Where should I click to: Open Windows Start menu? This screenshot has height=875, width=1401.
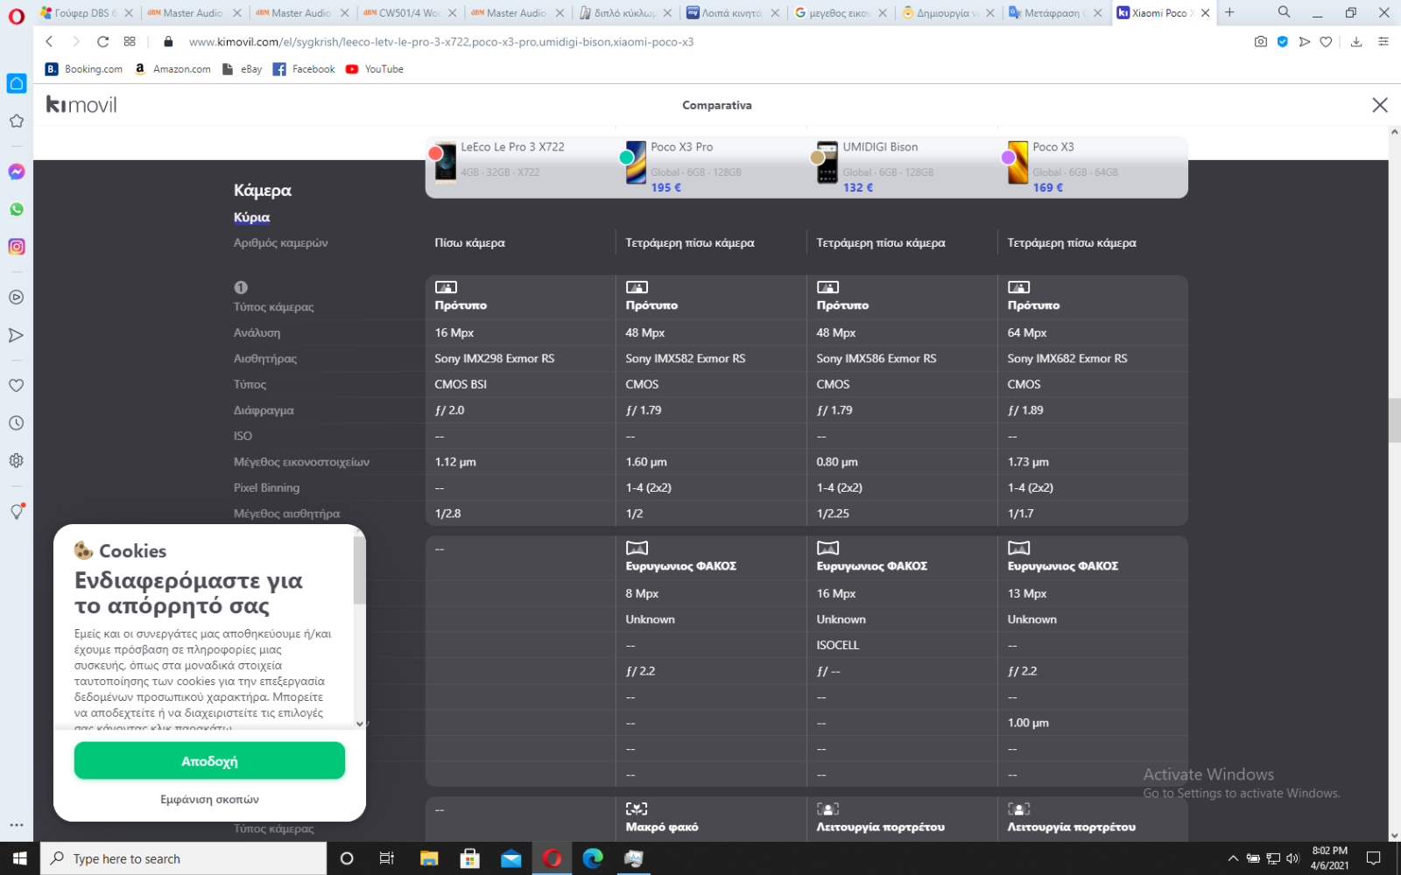[x=19, y=858]
